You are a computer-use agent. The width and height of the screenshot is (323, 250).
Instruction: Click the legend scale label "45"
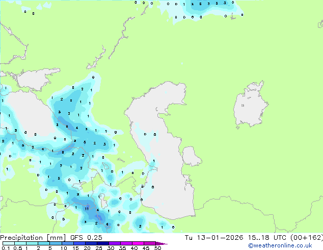click(146, 248)
